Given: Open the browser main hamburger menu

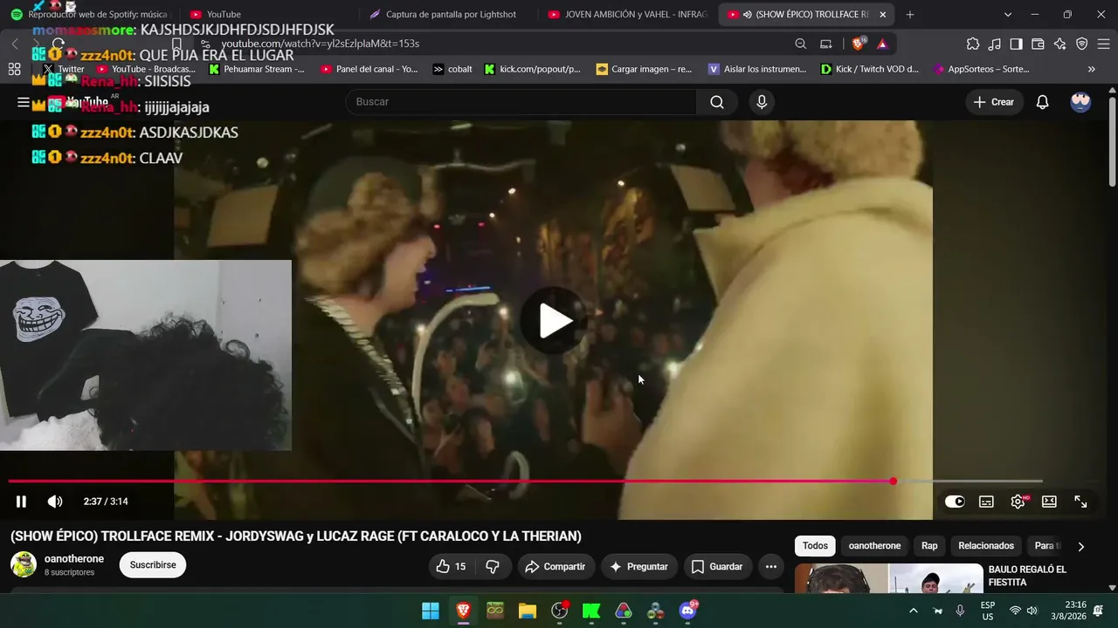Looking at the screenshot, I should [x=1104, y=44].
